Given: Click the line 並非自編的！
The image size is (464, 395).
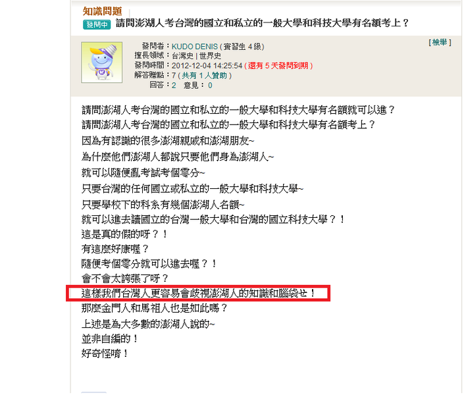Looking at the screenshot, I should click(x=110, y=339).
